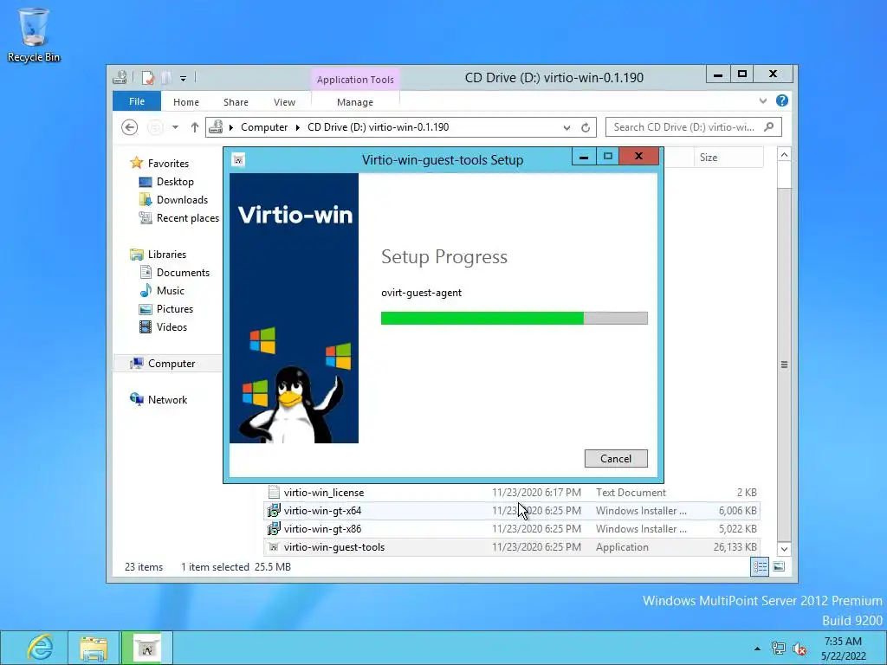Select the virtio-win_license text file

512,493
